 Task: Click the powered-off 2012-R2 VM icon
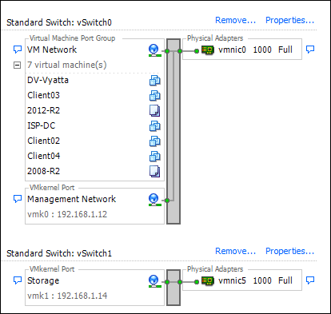pyautogui.click(x=154, y=111)
